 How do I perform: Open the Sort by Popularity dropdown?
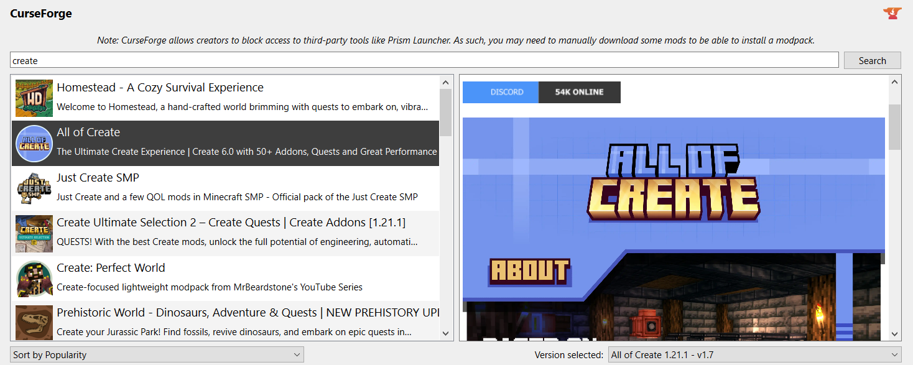point(157,354)
